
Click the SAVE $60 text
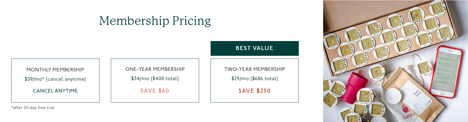(x=155, y=91)
